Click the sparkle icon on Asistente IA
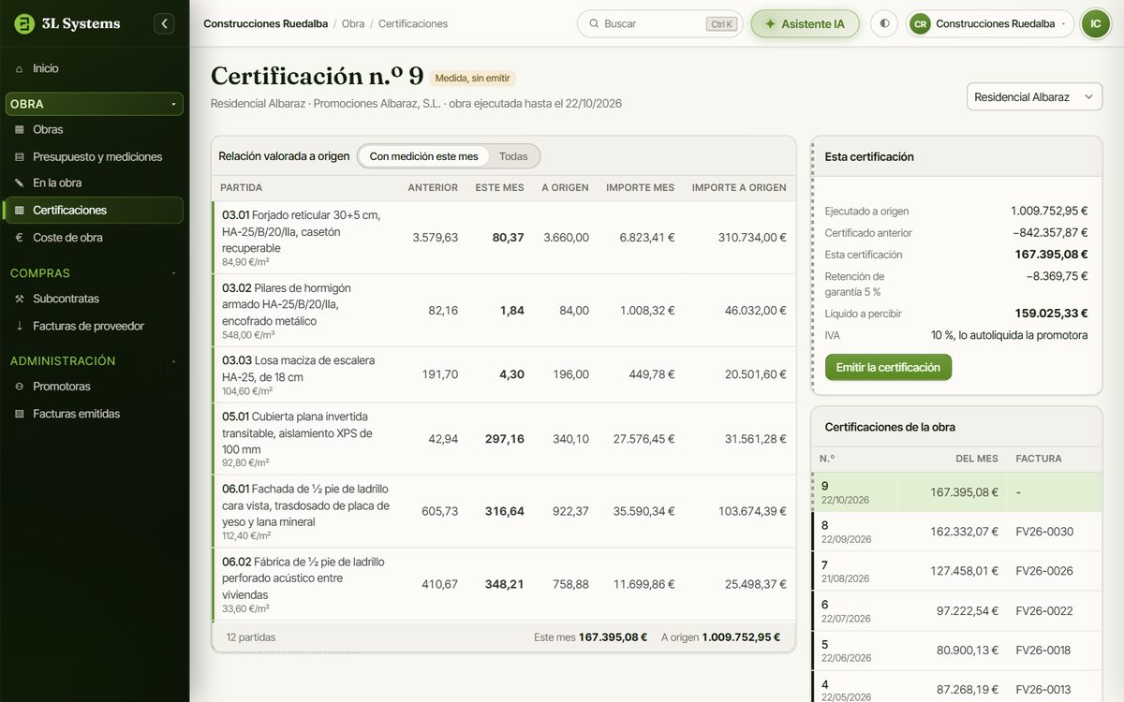1124x702 pixels. click(771, 23)
